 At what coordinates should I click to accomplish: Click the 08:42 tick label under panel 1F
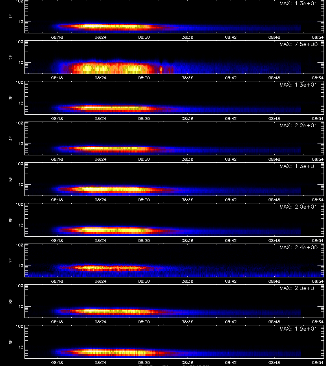point(231,37)
